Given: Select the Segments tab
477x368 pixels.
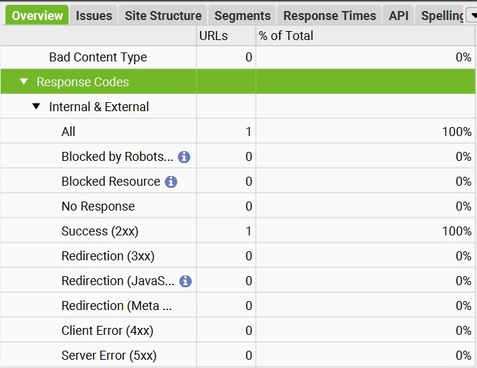Looking at the screenshot, I should click(x=242, y=15).
